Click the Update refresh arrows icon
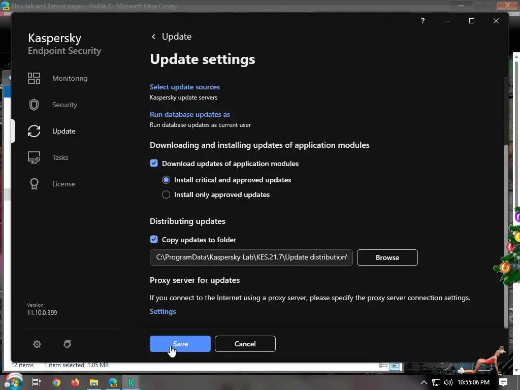This screenshot has height=390, width=520. [x=34, y=131]
